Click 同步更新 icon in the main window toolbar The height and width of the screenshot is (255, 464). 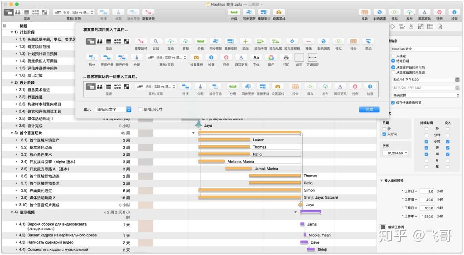(x=249, y=12)
